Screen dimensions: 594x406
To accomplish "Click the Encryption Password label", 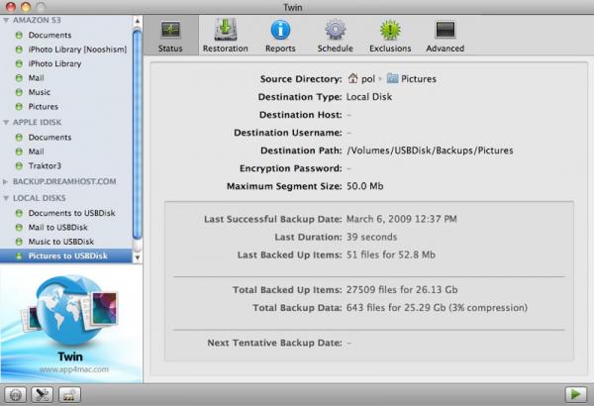I will click(291, 168).
